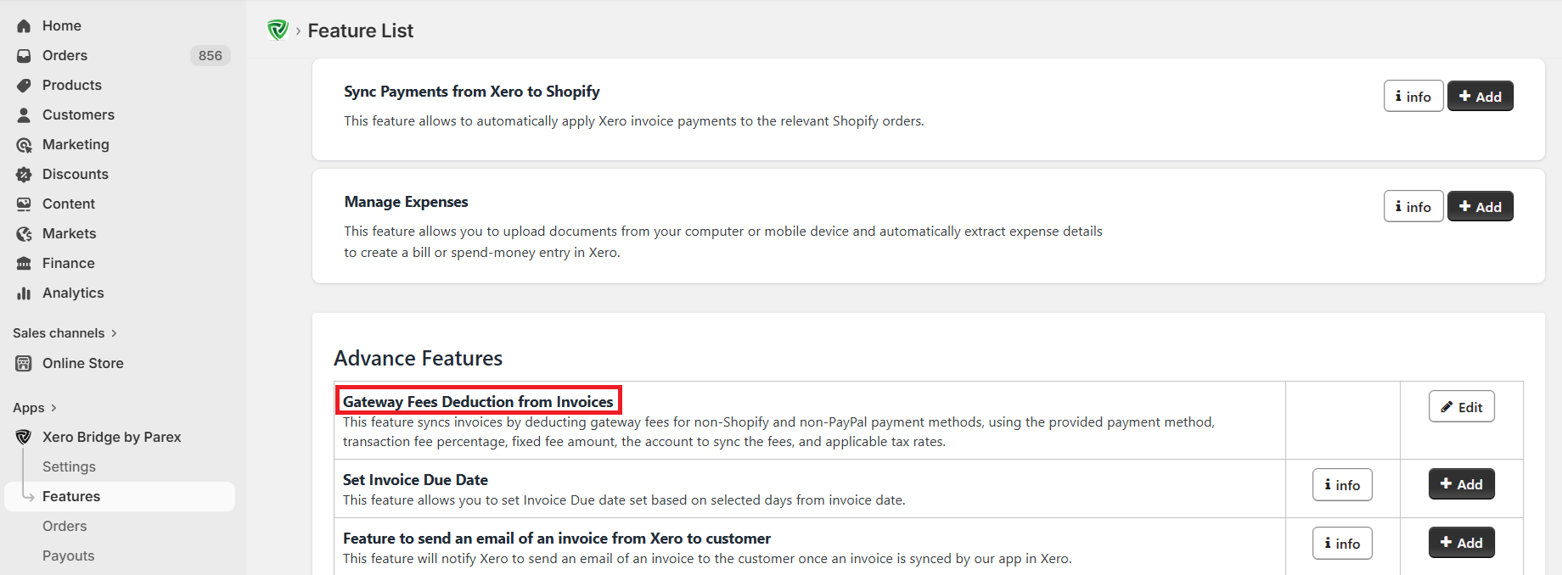
Task: Click the Online Store icon
Action: [x=24, y=364]
